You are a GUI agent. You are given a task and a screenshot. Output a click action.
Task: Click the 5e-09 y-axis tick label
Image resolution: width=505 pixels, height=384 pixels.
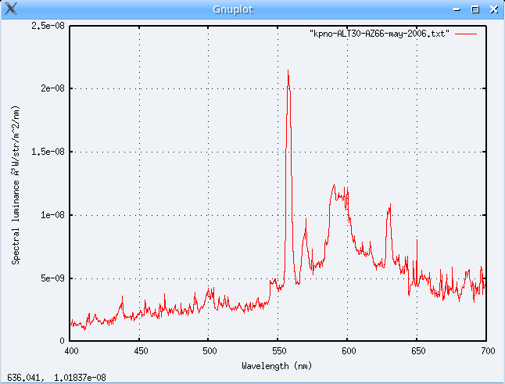(x=50, y=278)
